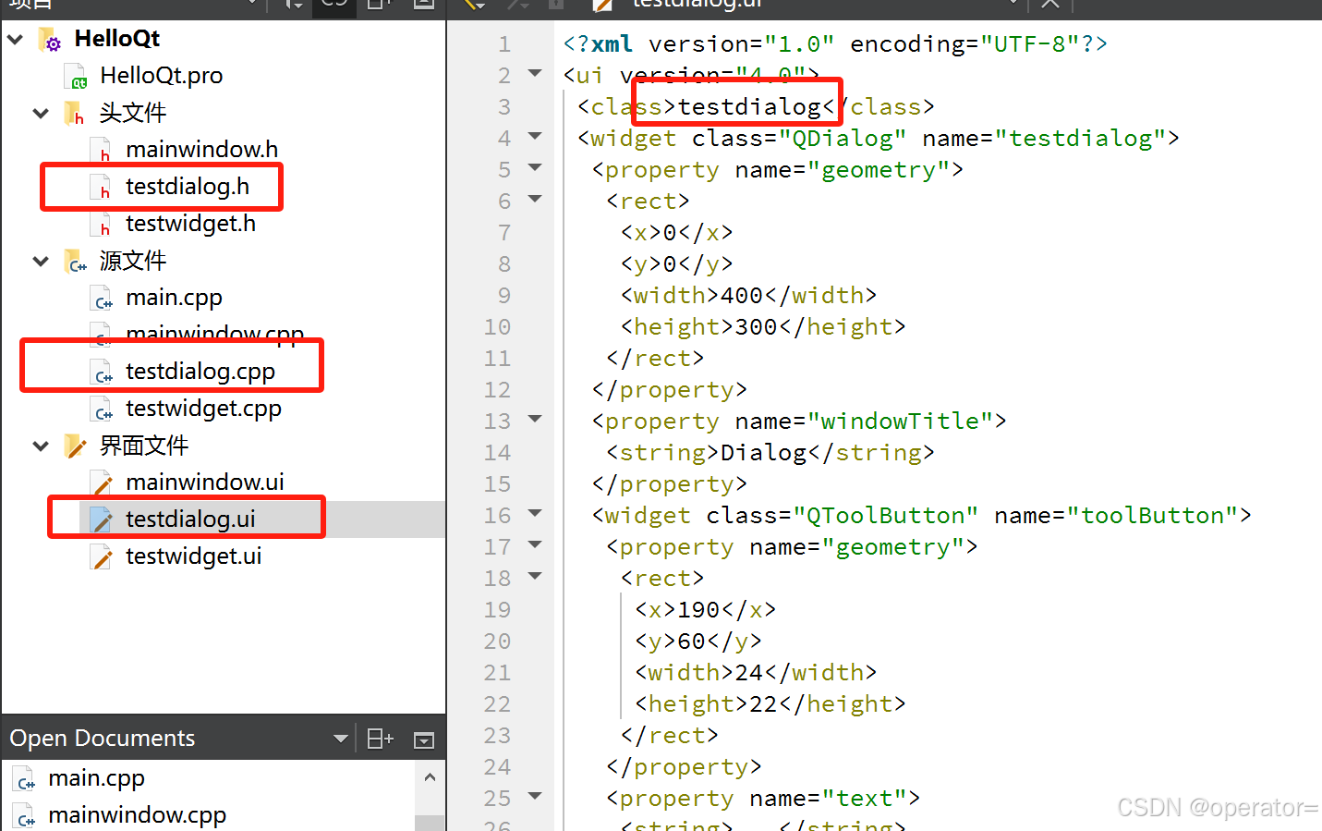Switch to mainwindow.cpp in Open Documents
This screenshot has height=831, width=1322.
[137, 815]
